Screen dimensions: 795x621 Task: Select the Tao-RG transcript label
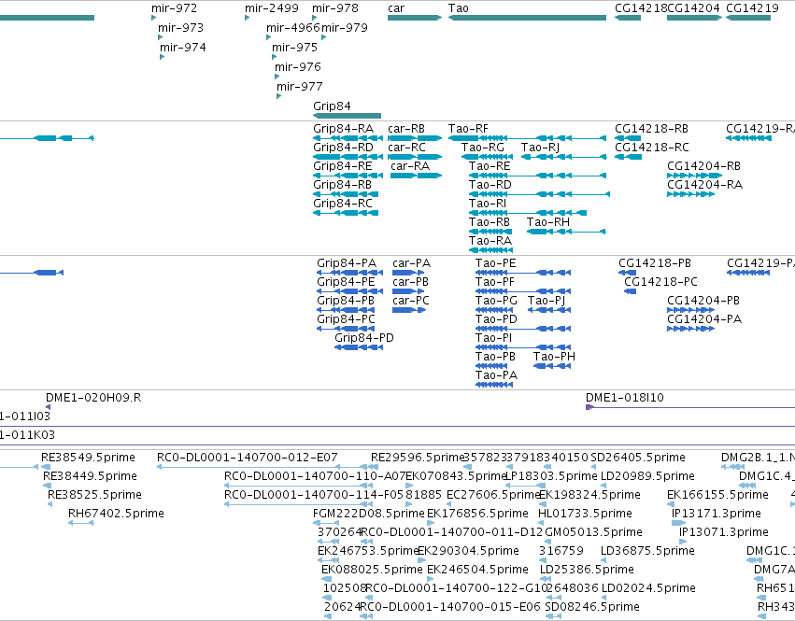(483, 147)
